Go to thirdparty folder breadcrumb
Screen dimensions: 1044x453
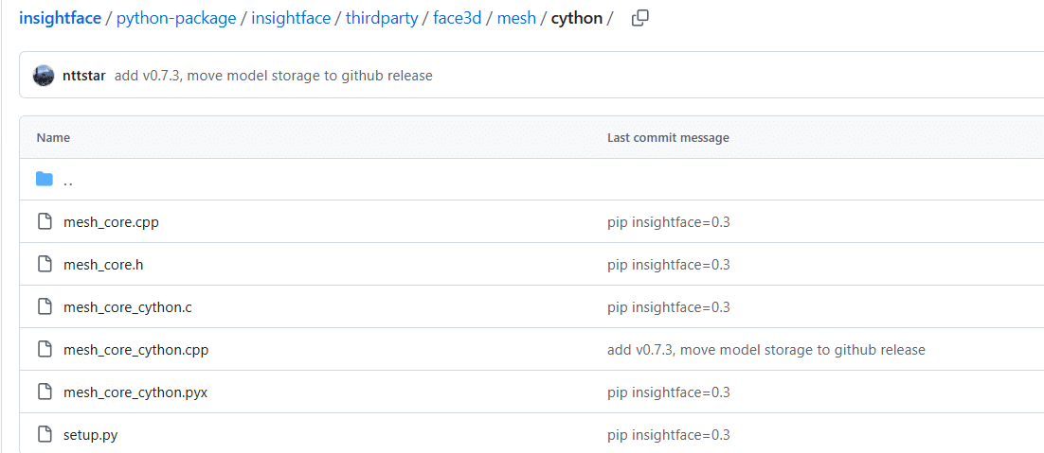[382, 18]
